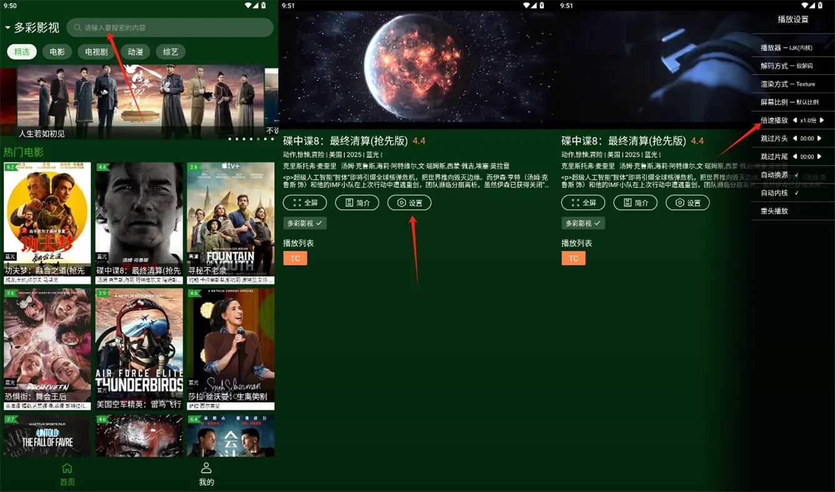
Task: Toggle the 自动换源 checkmark
Action: pyautogui.click(x=796, y=175)
